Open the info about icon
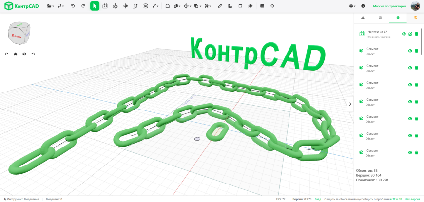 click(x=363, y=6)
